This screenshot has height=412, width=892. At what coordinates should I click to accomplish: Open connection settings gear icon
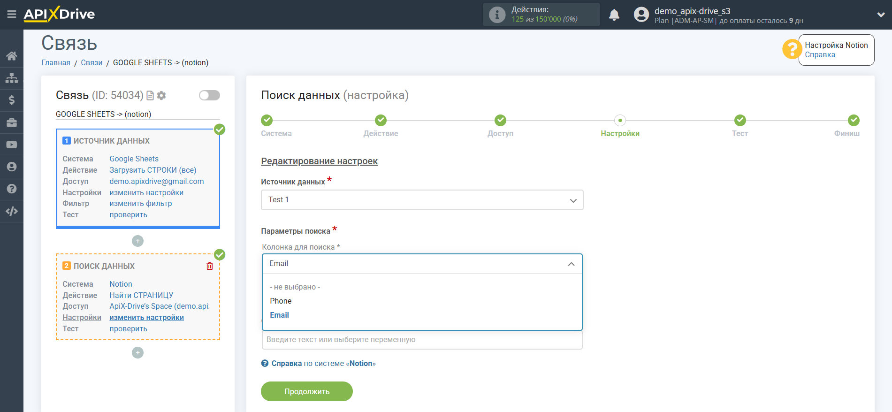[161, 96]
